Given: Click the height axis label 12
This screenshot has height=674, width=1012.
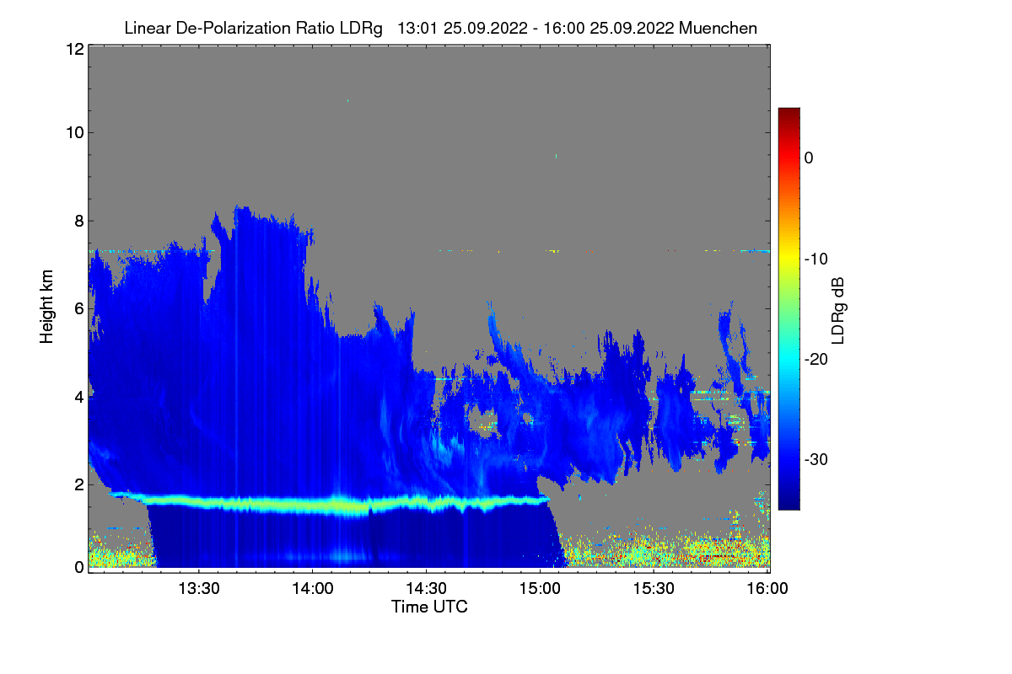Looking at the screenshot, I should (x=73, y=50).
